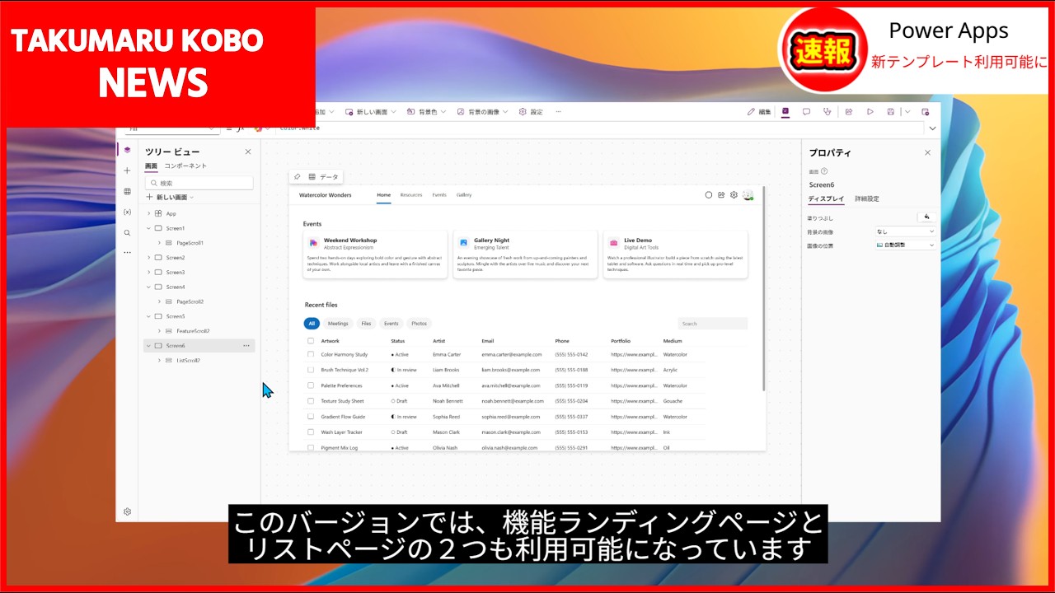
Task: Open the Variables (x) icon in left rail
Action: (x=127, y=212)
